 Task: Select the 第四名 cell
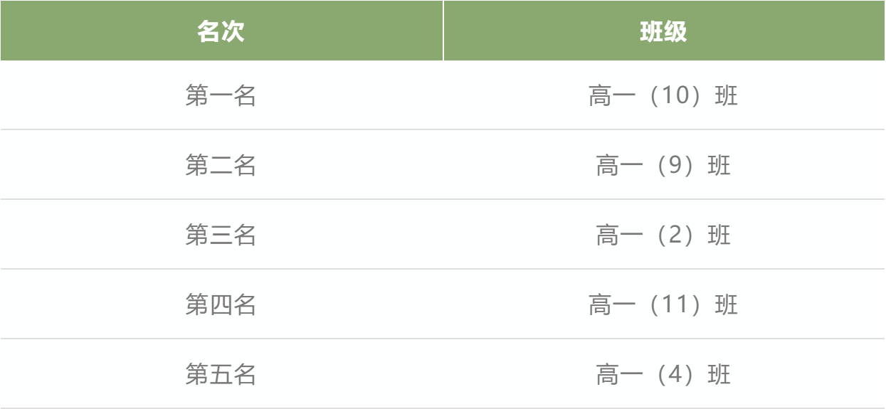pyautogui.click(x=221, y=304)
